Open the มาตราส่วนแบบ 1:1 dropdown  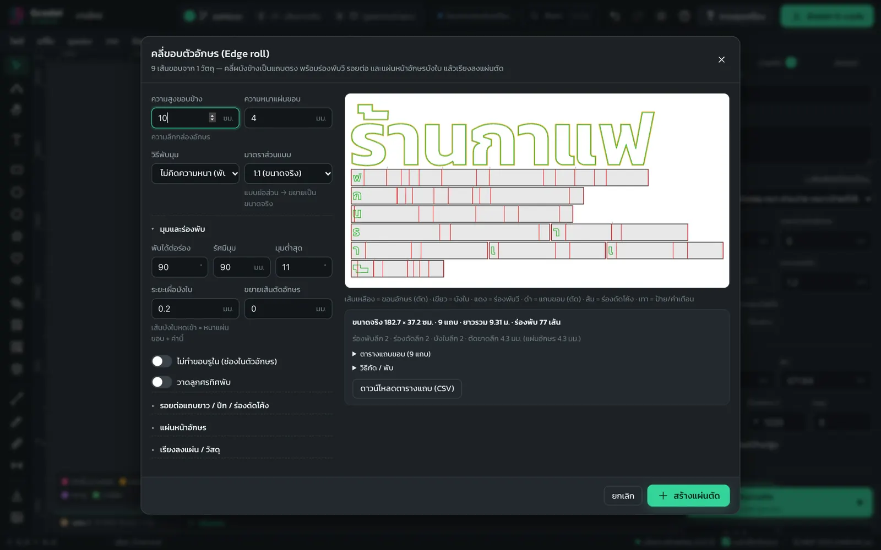[288, 173]
